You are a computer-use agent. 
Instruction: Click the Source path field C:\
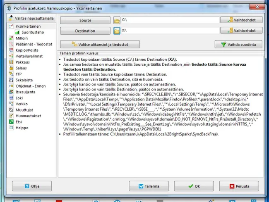click(x=171, y=20)
